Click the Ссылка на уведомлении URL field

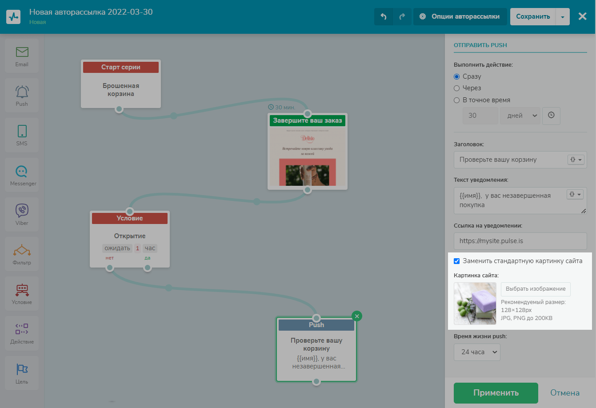520,241
